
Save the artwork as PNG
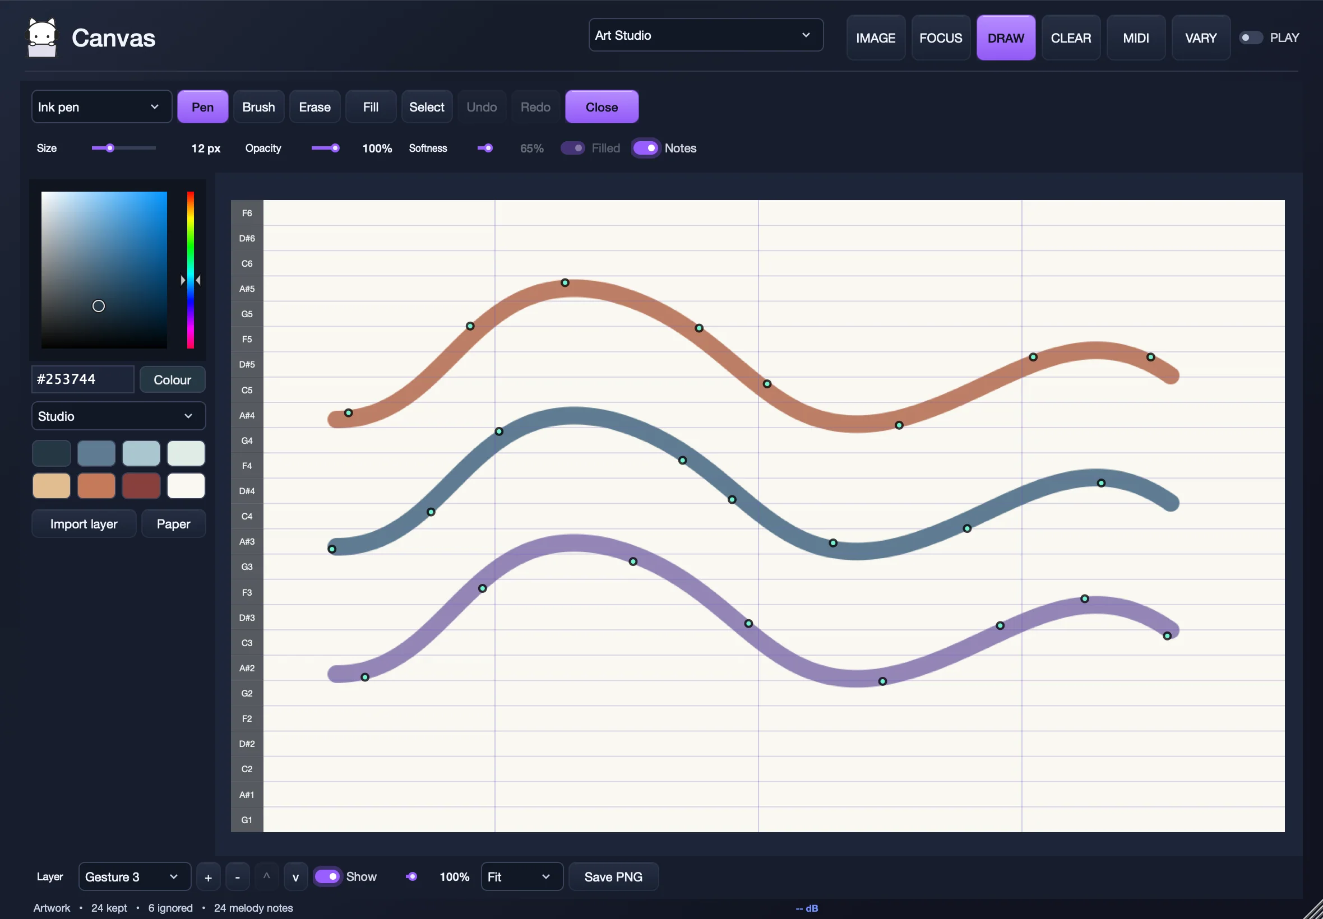[x=613, y=877]
